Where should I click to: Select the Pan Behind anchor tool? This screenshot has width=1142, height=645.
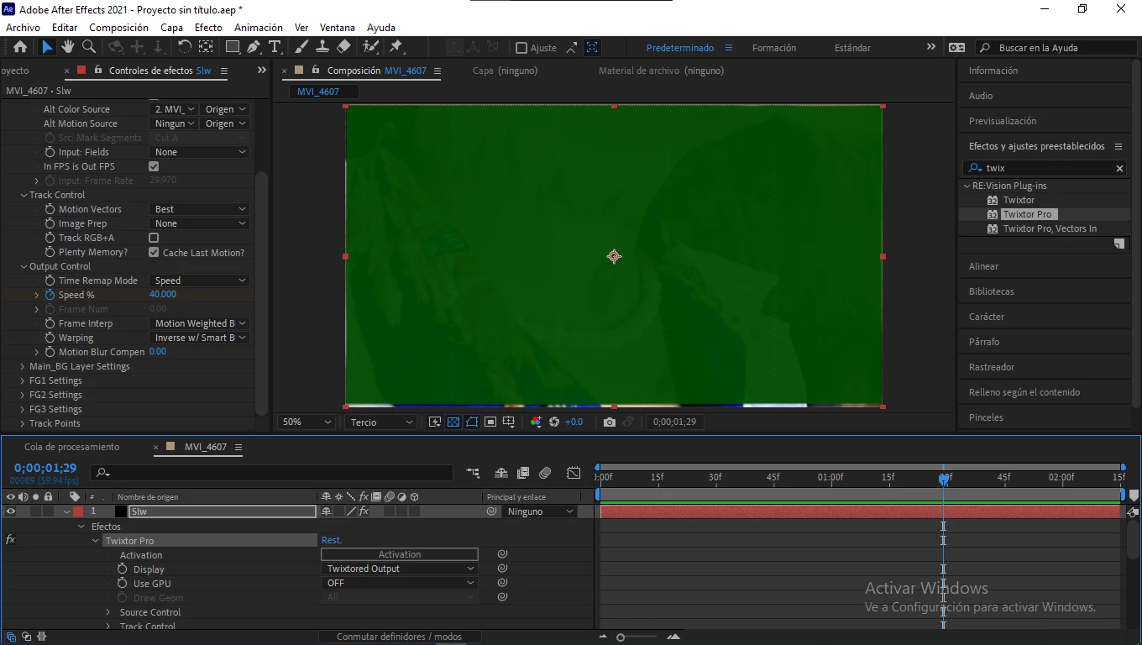(x=206, y=47)
